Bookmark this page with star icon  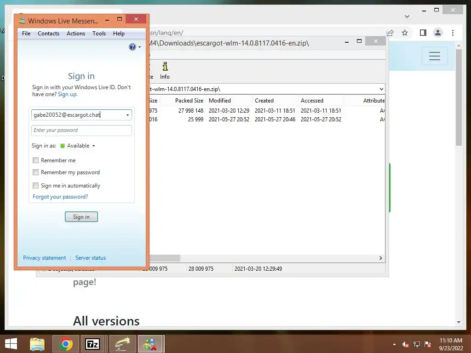tap(405, 33)
